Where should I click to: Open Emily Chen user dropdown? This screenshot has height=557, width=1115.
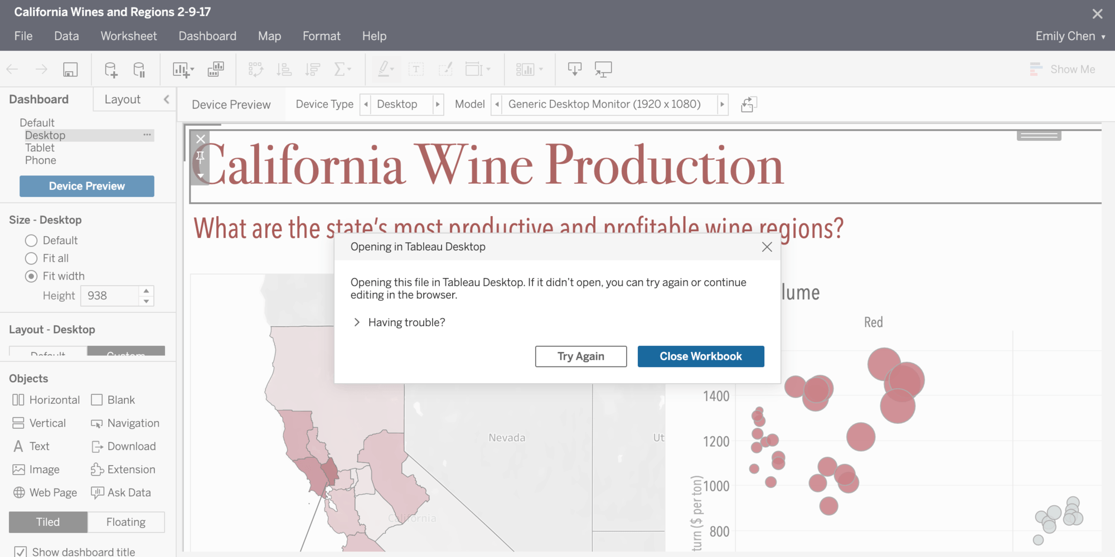pos(1070,36)
